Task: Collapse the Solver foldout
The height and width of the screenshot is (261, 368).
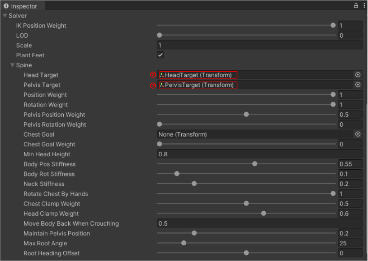Action: point(4,16)
